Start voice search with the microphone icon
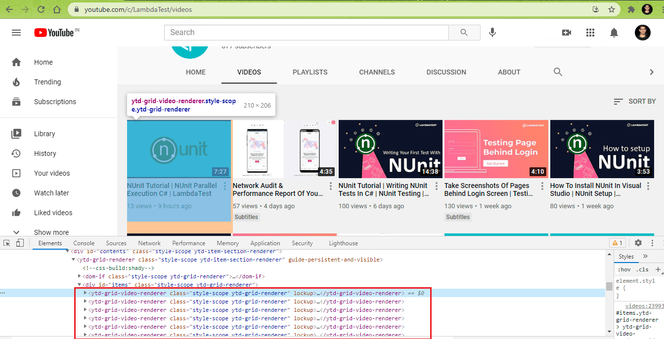Screen dimensions: 664x339 click(492, 32)
